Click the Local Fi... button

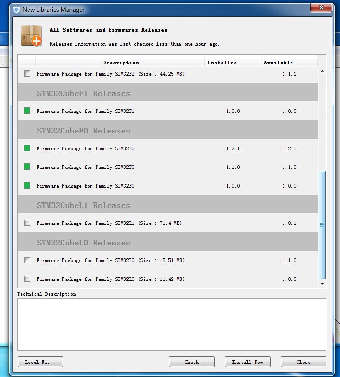click(x=41, y=362)
